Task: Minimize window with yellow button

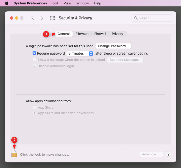Action: [17, 18]
